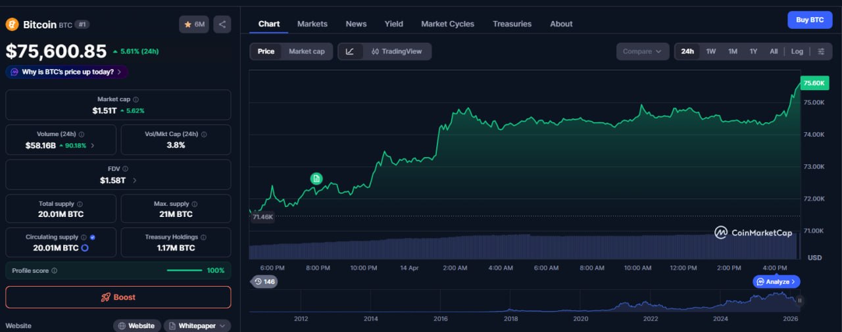The image size is (842, 332).
Task: Add Bitcoin to watchlist via star button
Action: [x=194, y=24]
